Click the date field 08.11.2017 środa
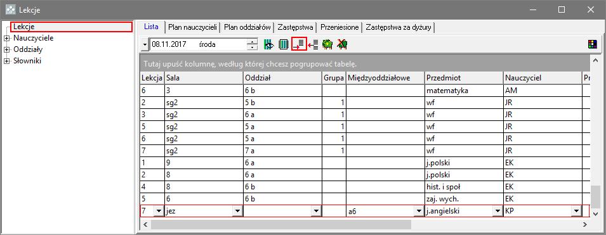Viewport: 606px width, 235px height. [198, 44]
